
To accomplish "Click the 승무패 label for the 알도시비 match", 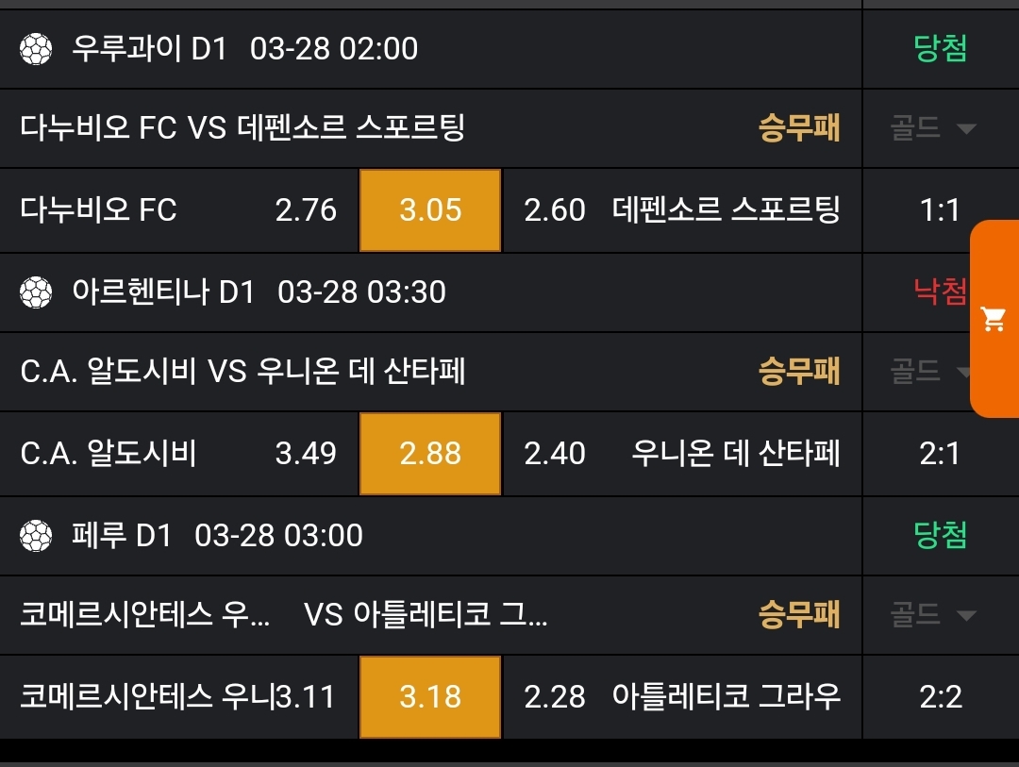I will (x=799, y=372).
